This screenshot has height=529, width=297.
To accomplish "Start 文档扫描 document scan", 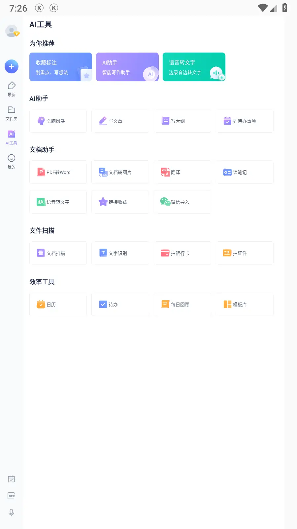I will point(58,253).
